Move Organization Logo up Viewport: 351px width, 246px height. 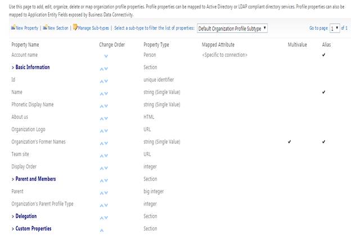click(x=102, y=130)
